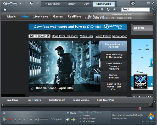Screen dimensions: 157x125
Task: Start playback with the Play button
Action: tap(5, 120)
